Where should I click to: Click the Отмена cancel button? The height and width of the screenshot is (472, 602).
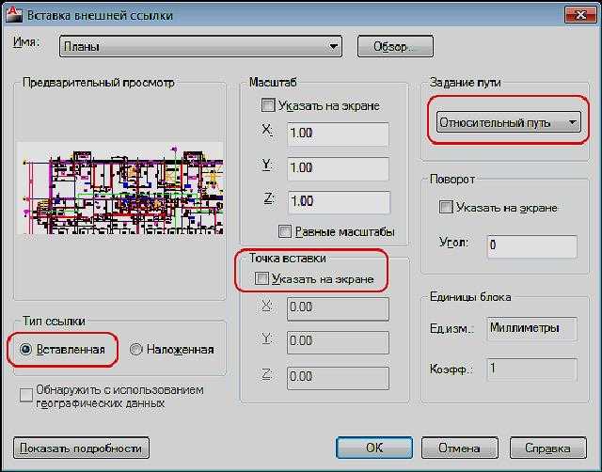pos(460,448)
